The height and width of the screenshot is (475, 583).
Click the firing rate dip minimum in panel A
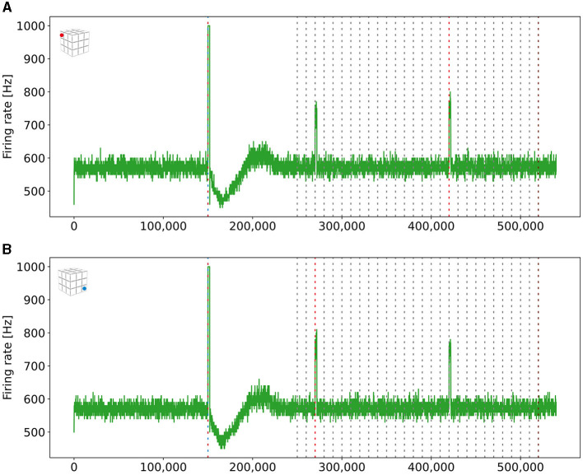pyautogui.click(x=222, y=205)
